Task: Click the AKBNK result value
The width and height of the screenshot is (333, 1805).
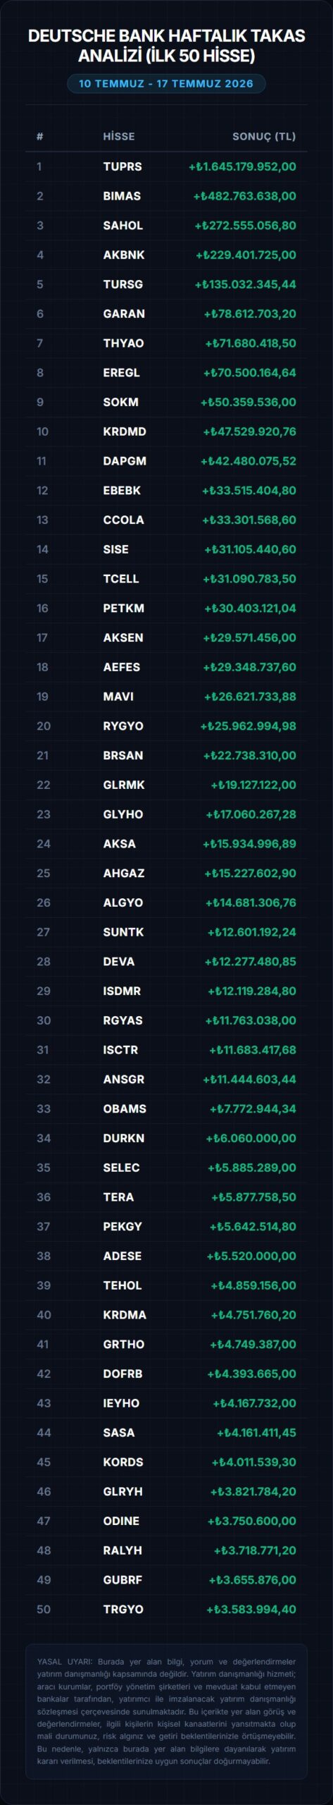Action: click(246, 255)
